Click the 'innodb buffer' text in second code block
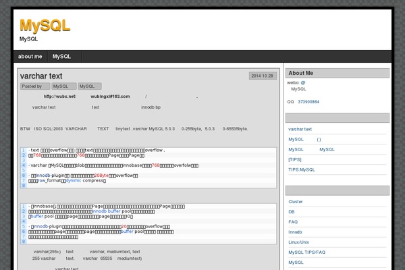Viewport: 405px width, 270px height. point(107,211)
